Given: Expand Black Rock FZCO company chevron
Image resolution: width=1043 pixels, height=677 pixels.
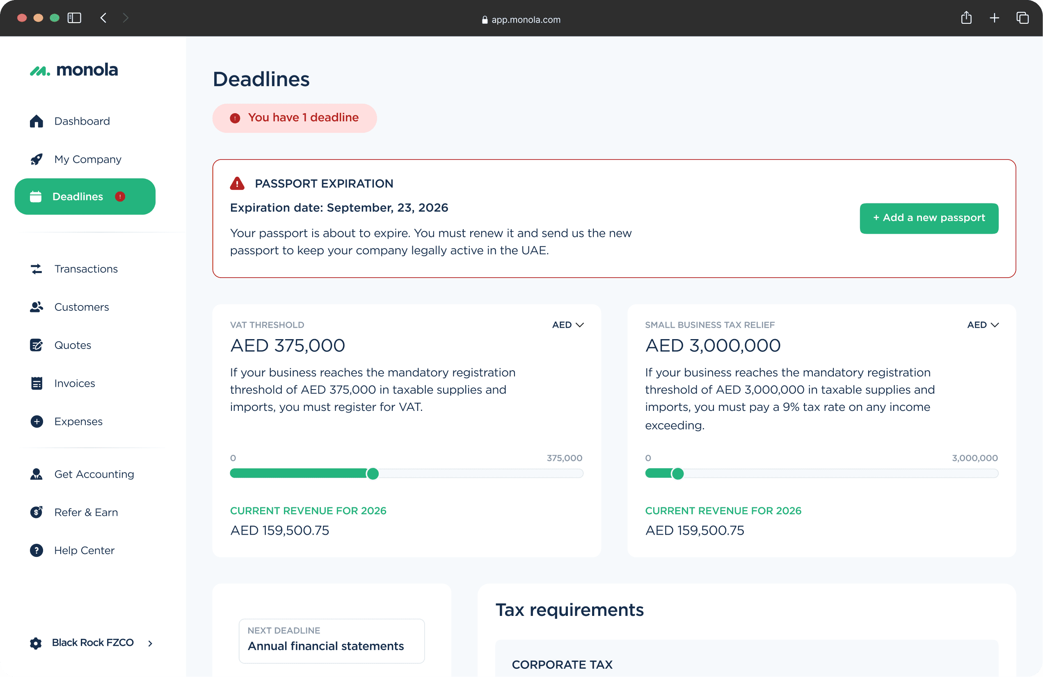Looking at the screenshot, I should [150, 643].
